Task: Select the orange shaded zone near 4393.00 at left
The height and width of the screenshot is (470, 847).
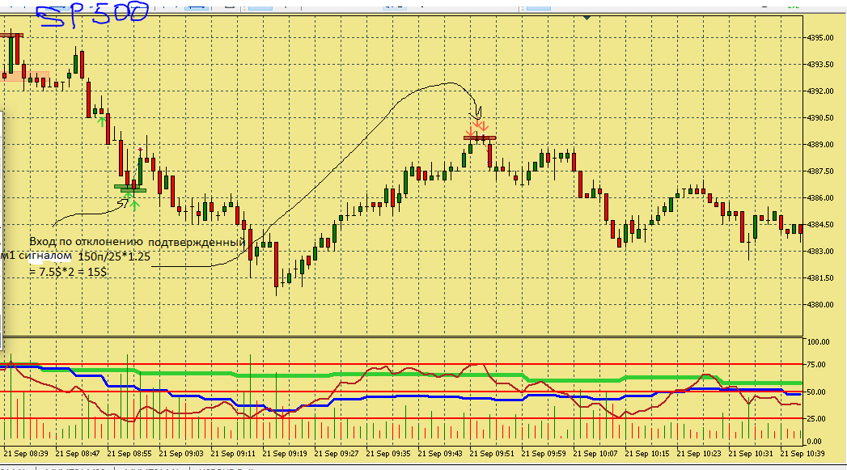Action: (26, 76)
